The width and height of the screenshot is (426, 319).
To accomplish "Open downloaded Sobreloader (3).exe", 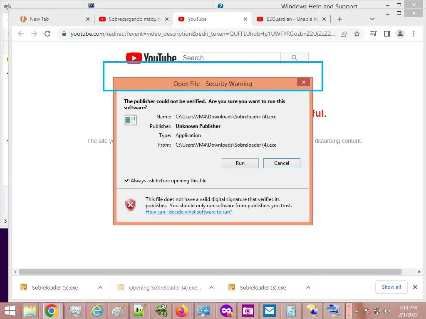I will click(x=263, y=287).
